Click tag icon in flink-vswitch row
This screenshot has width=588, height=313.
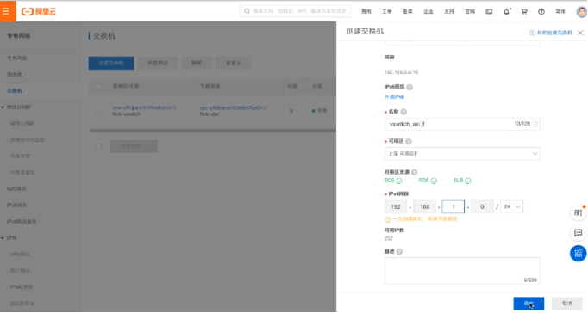291,111
